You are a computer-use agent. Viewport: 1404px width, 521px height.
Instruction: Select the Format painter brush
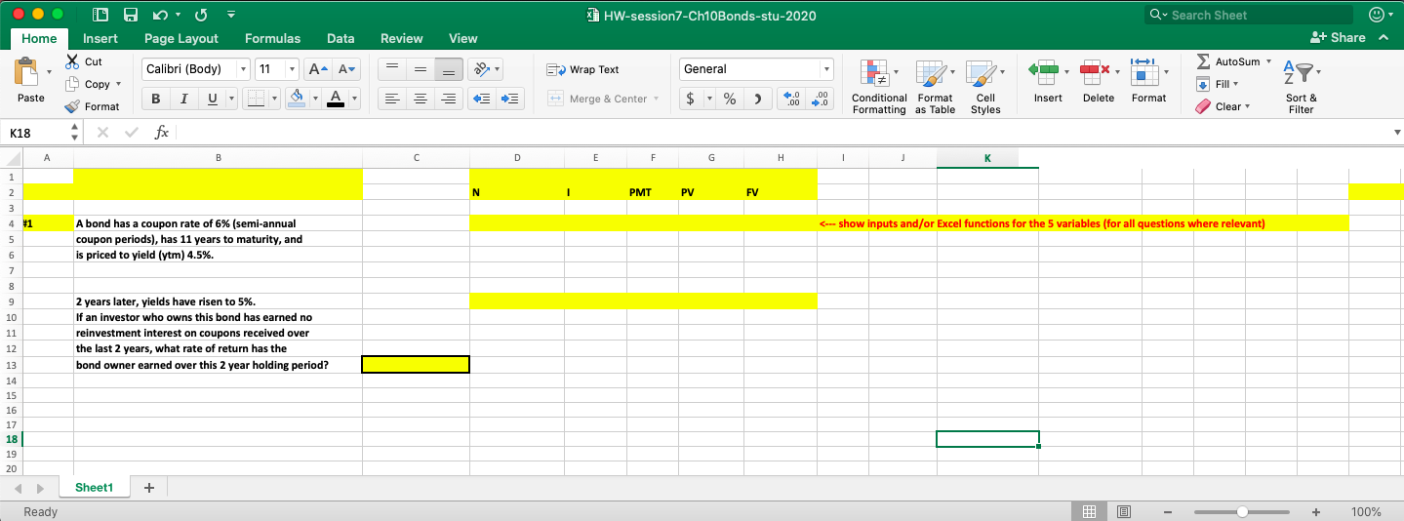coord(73,105)
